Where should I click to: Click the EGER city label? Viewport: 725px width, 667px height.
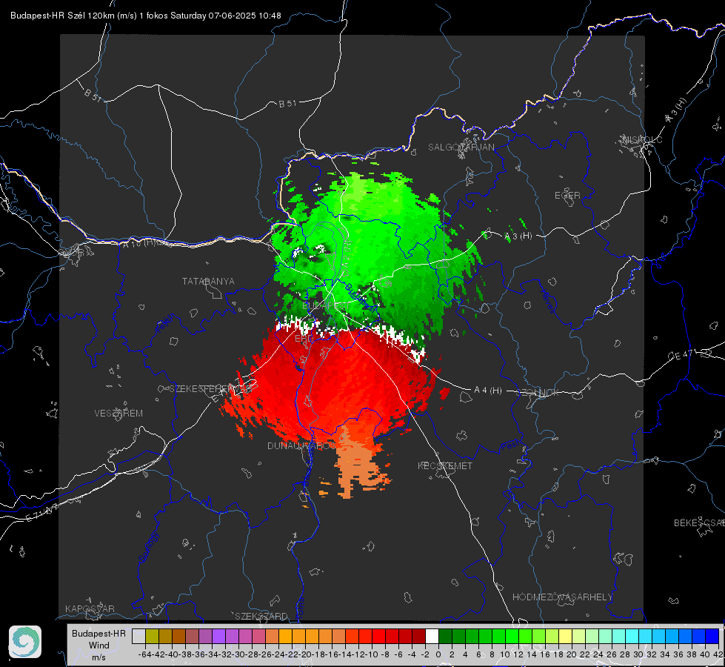(x=567, y=196)
